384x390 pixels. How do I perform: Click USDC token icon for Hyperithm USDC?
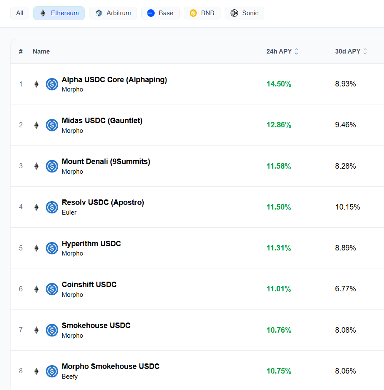point(52,248)
